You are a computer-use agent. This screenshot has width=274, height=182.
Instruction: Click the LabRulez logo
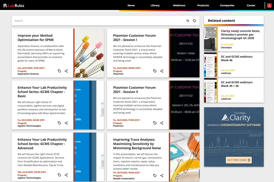pyautogui.click(x=14, y=5)
